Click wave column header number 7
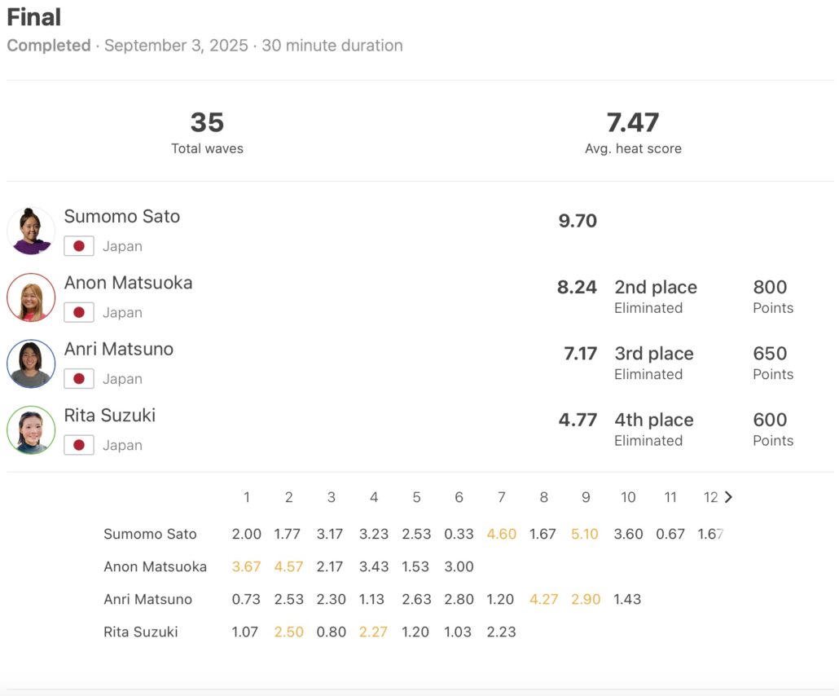Viewport: 839px width, 696px height. 501,497
